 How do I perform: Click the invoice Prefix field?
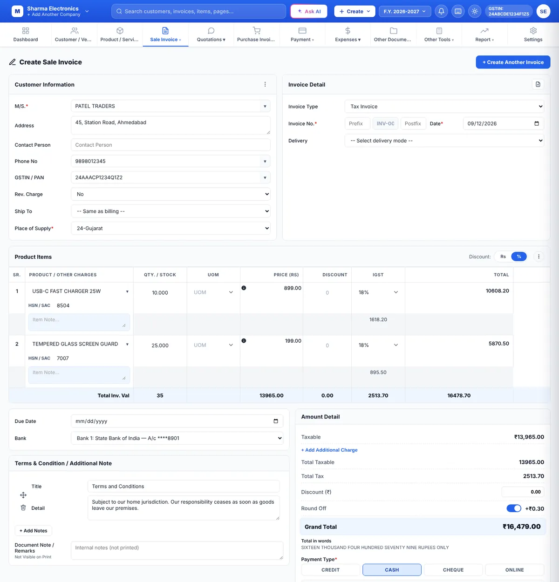(357, 123)
